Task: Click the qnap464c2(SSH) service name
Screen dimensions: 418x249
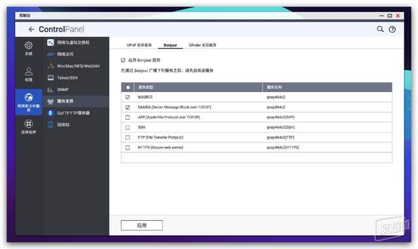Action: pos(280,127)
